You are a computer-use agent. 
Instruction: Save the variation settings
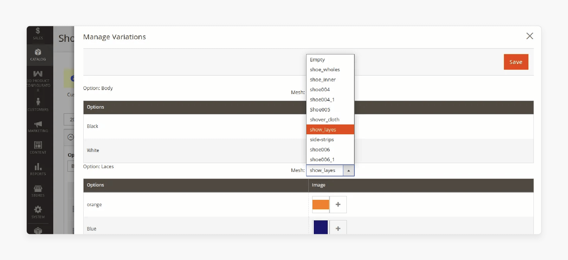(x=516, y=62)
